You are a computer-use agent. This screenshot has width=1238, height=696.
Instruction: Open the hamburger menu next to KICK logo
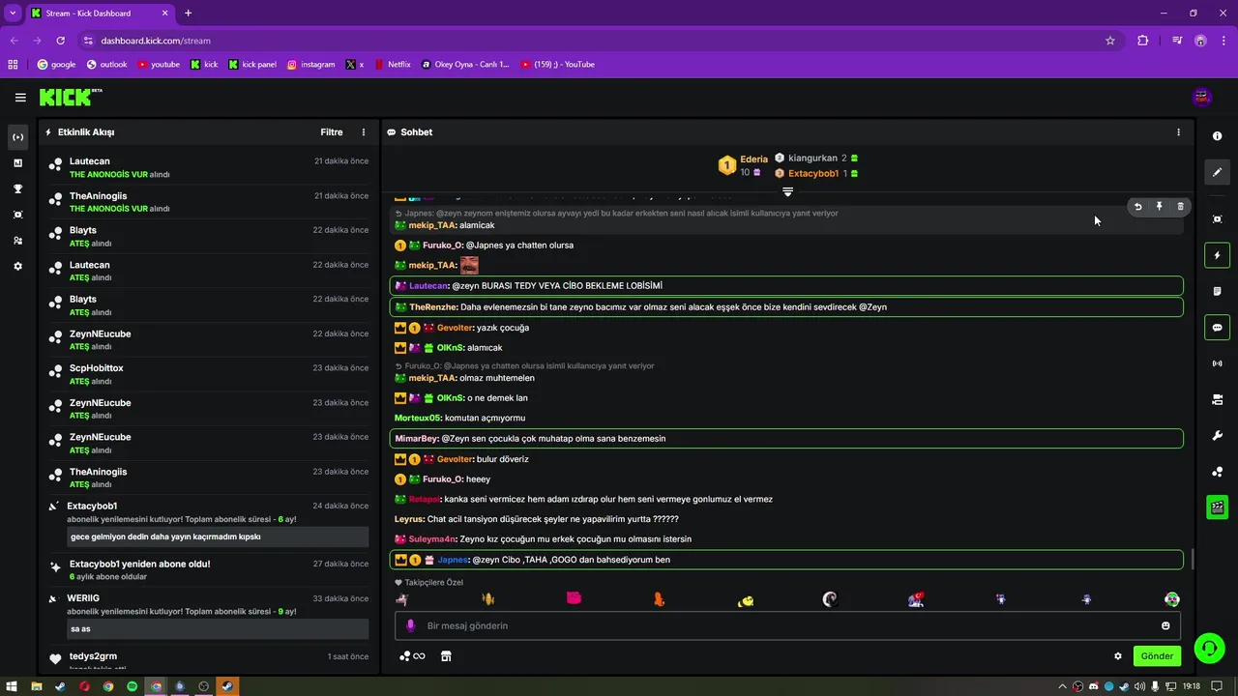click(20, 98)
